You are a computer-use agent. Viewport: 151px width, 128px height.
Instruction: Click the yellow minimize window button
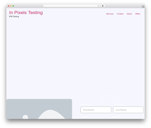pyautogui.click(x=11, y=6)
